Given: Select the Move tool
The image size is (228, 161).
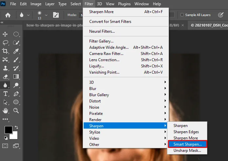Looking at the screenshot, I should 5,34.
